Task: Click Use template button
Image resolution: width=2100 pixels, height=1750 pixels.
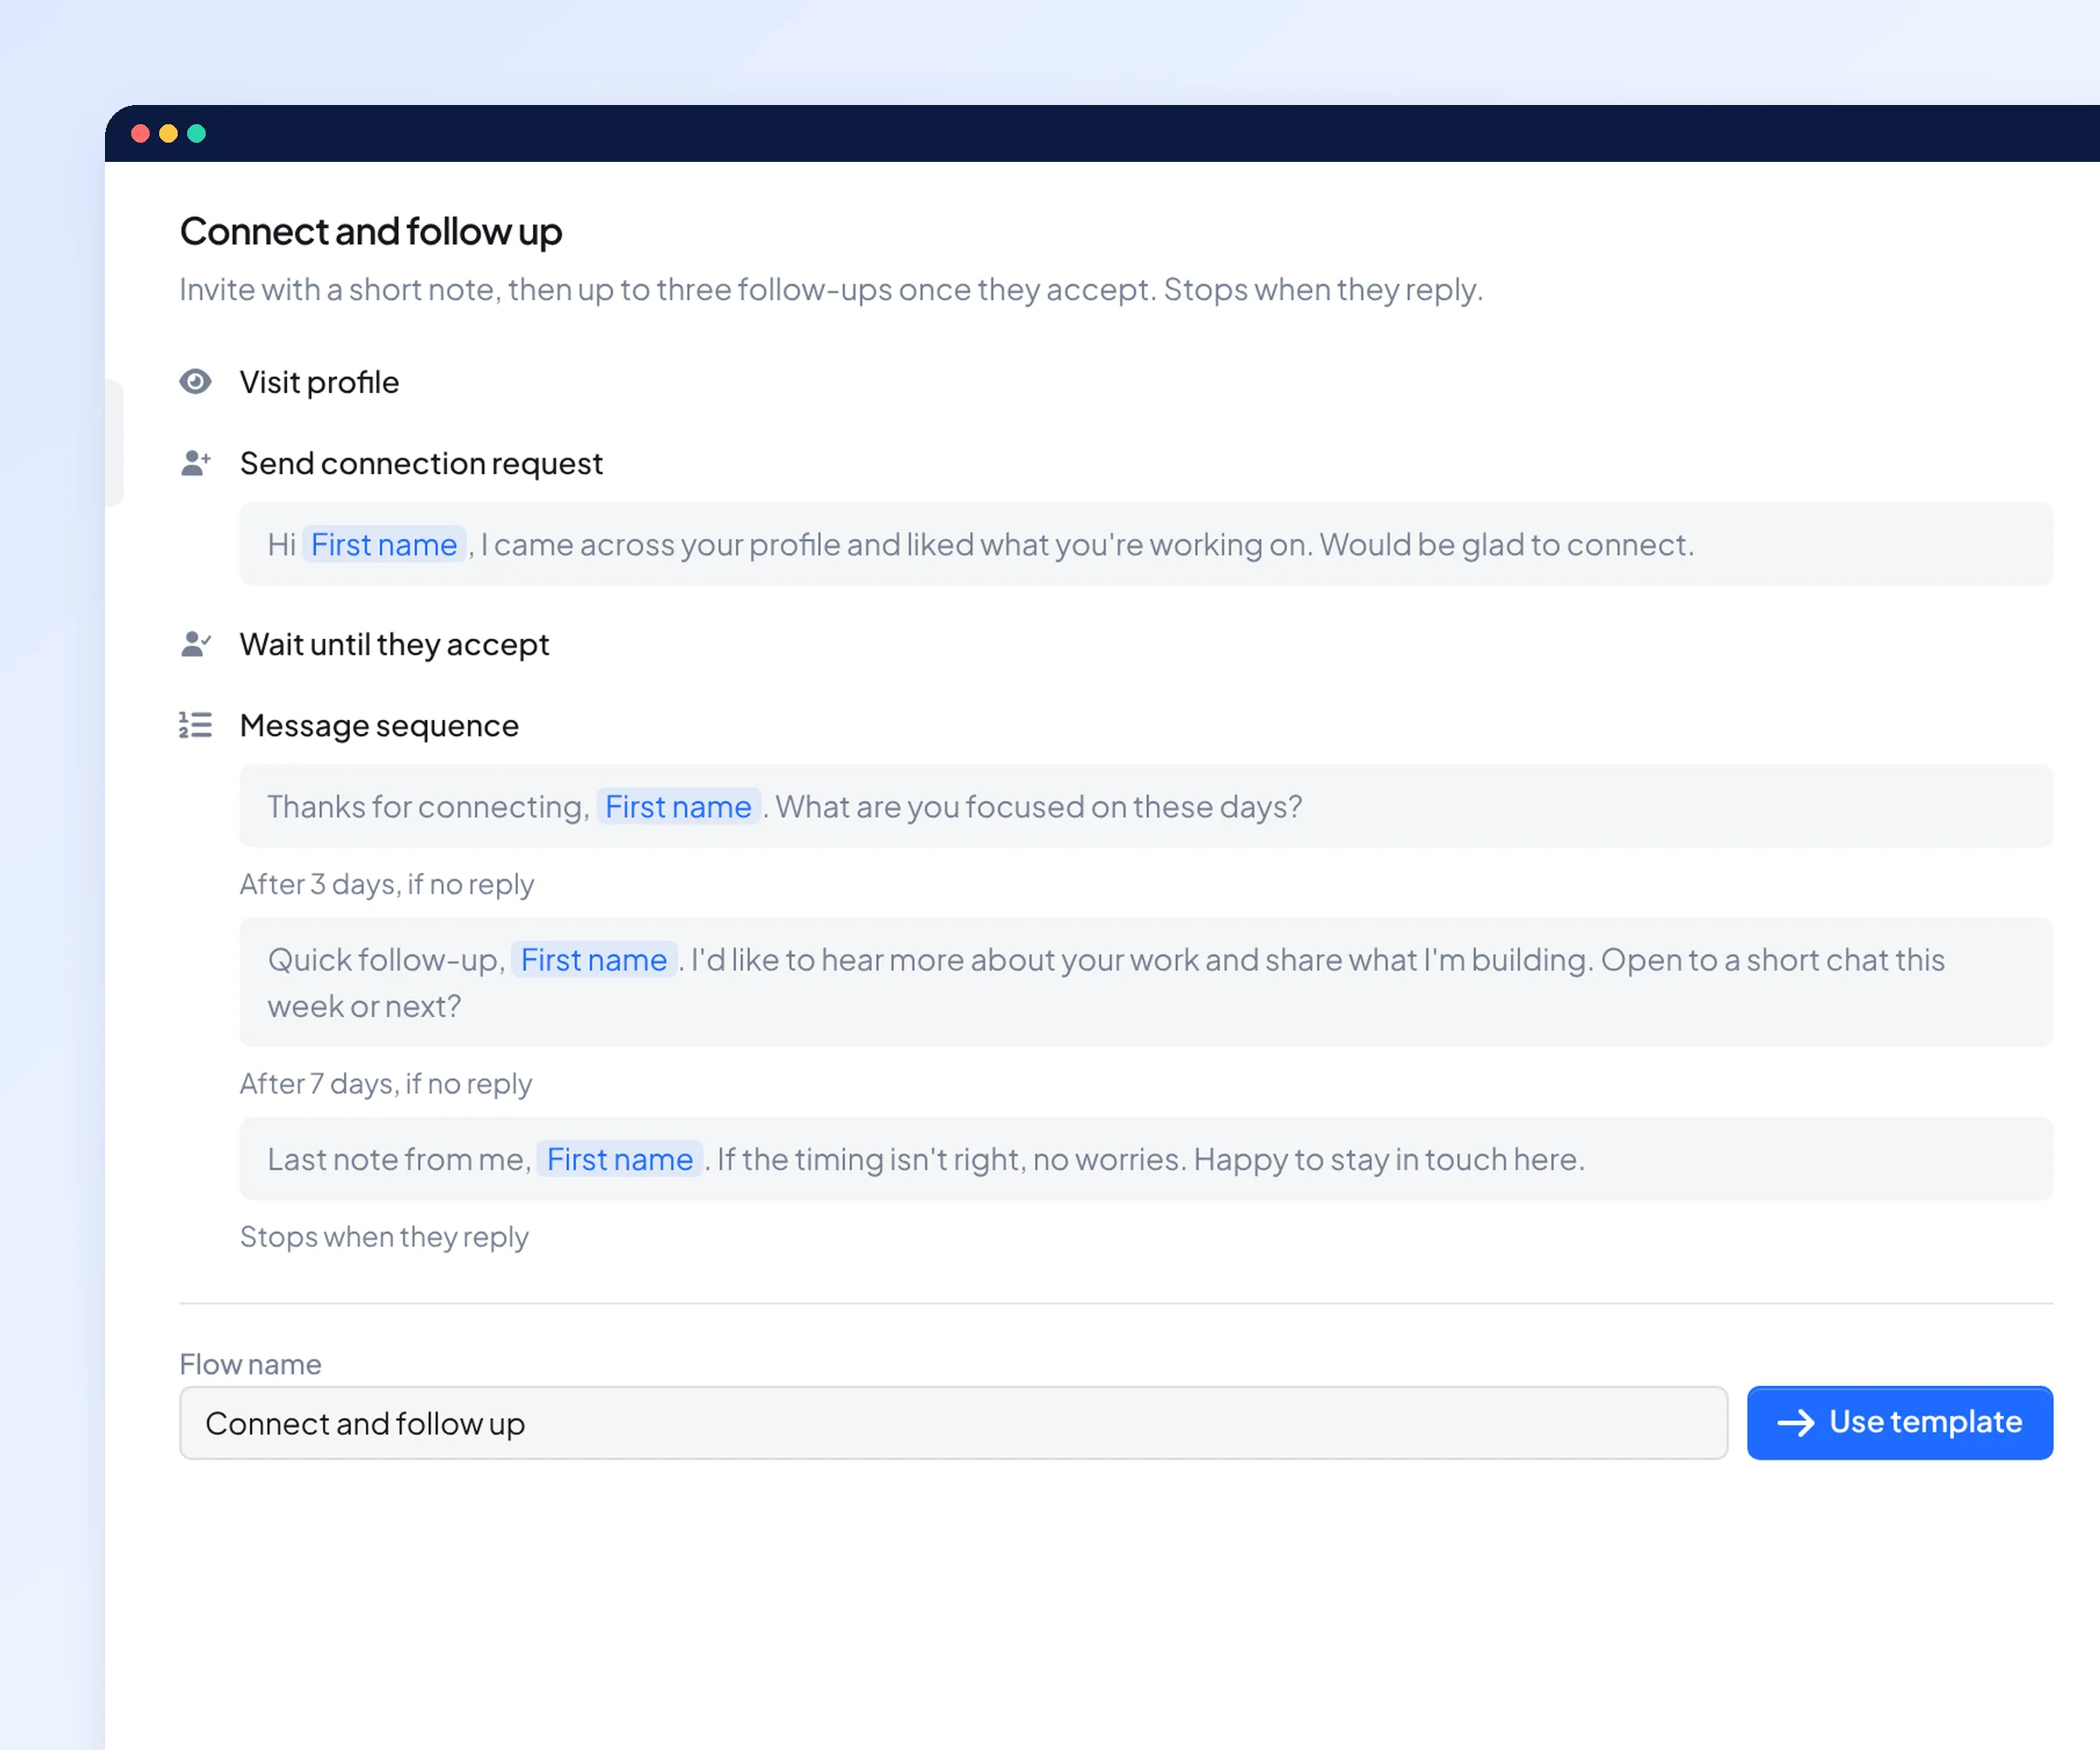Action: pyautogui.click(x=1900, y=1423)
